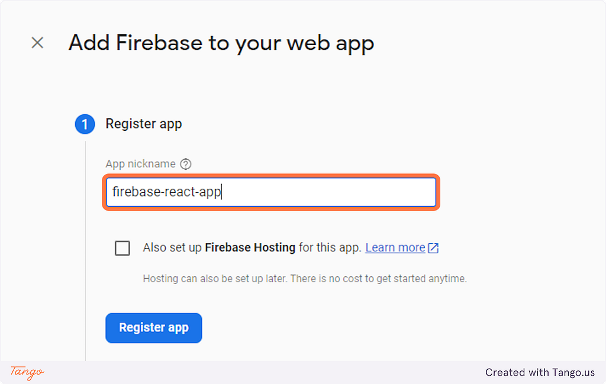
Task: Click the bold Firebase Hosting text
Action: point(250,247)
